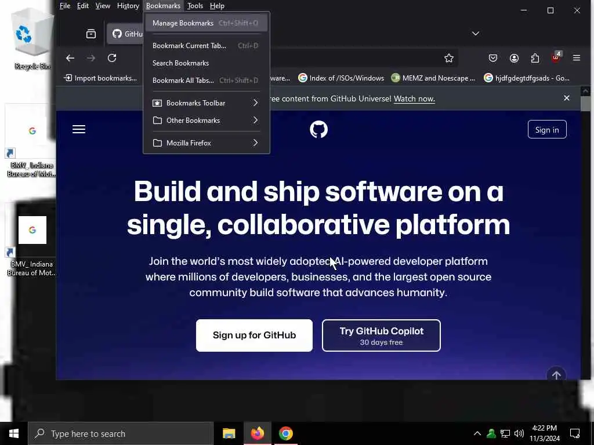
Task: Click the Firefox View icon in tab strip
Action: [x=91, y=34]
